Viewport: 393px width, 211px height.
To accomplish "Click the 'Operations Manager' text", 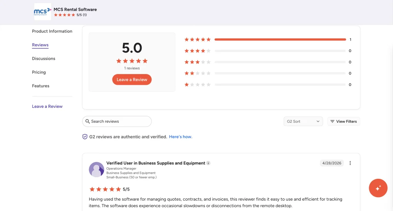I will pyautogui.click(x=121, y=169).
